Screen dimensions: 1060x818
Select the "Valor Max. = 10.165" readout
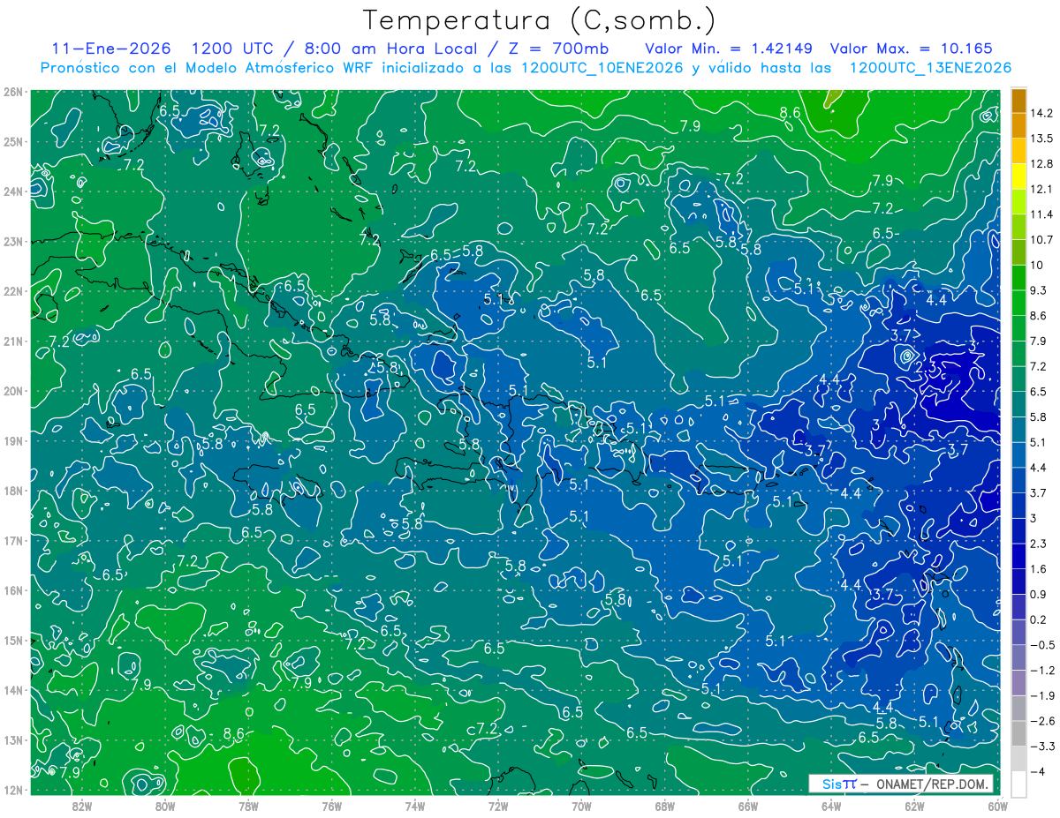(912, 49)
